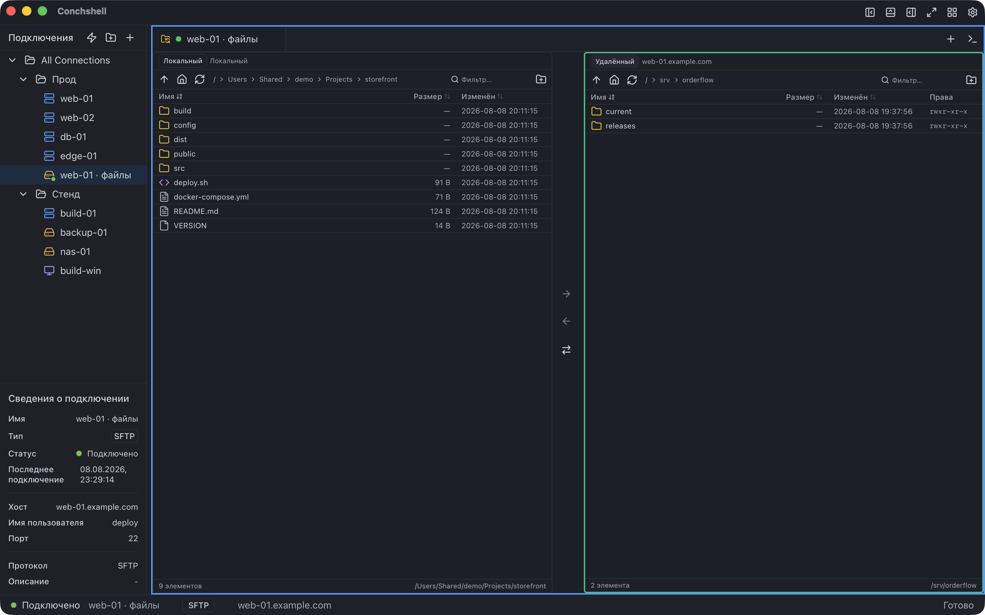Select the nas-01 connection
Image resolution: width=985 pixels, height=615 pixels.
[x=73, y=251]
